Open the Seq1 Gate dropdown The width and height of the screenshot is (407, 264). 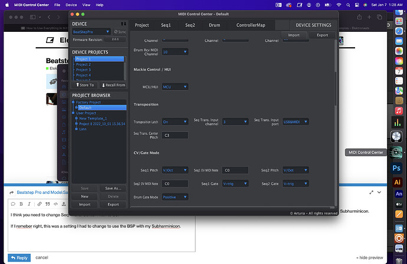[235, 184]
